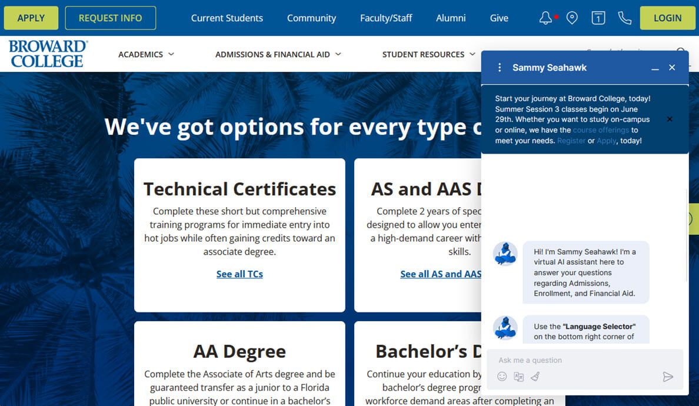Open the notifications bell icon
The image size is (699, 406).
coord(545,18)
